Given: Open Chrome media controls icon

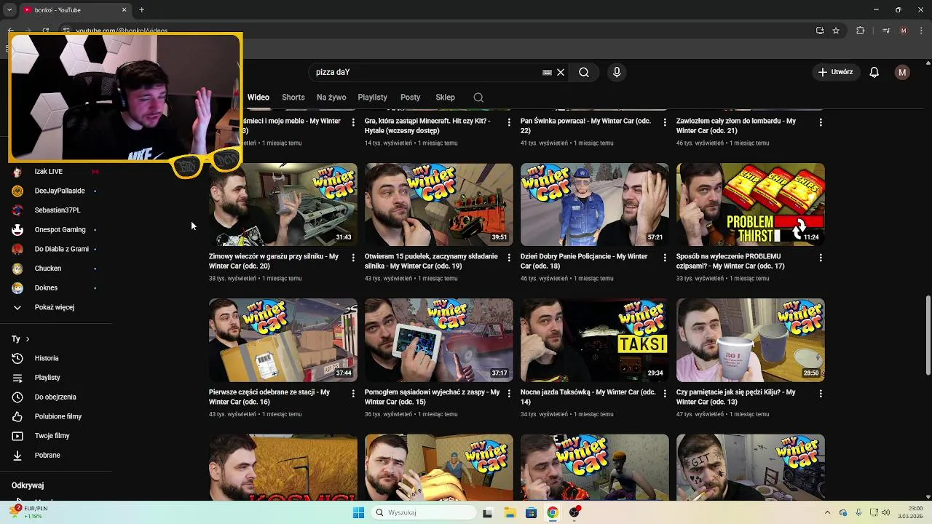Looking at the screenshot, I should click(885, 31).
